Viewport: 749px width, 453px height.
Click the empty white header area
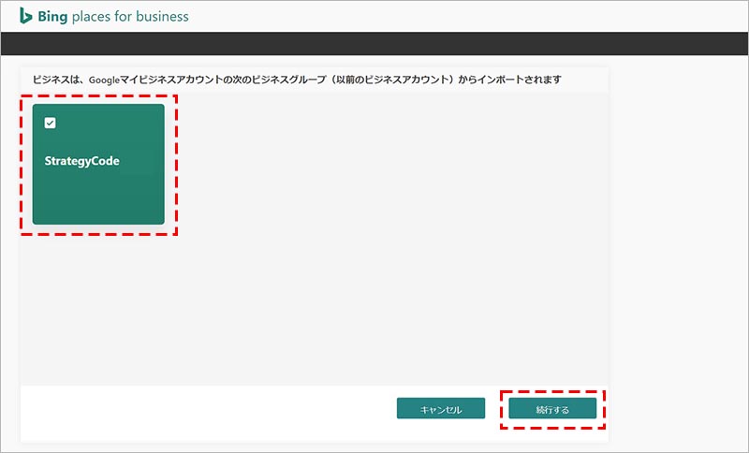point(468,16)
